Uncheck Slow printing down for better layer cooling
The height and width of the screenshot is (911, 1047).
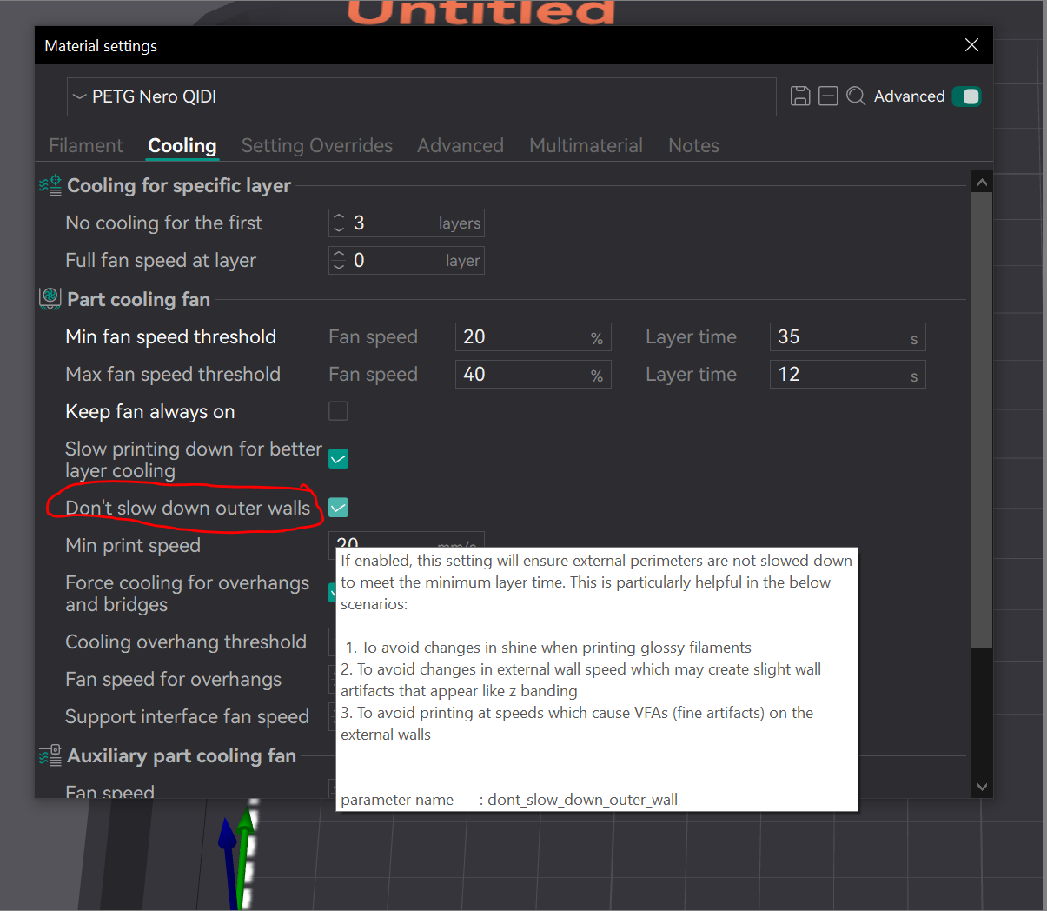338,459
